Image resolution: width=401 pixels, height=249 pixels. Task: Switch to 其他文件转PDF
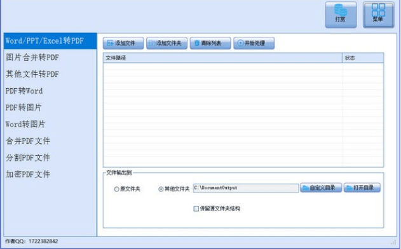pyautogui.click(x=50, y=74)
